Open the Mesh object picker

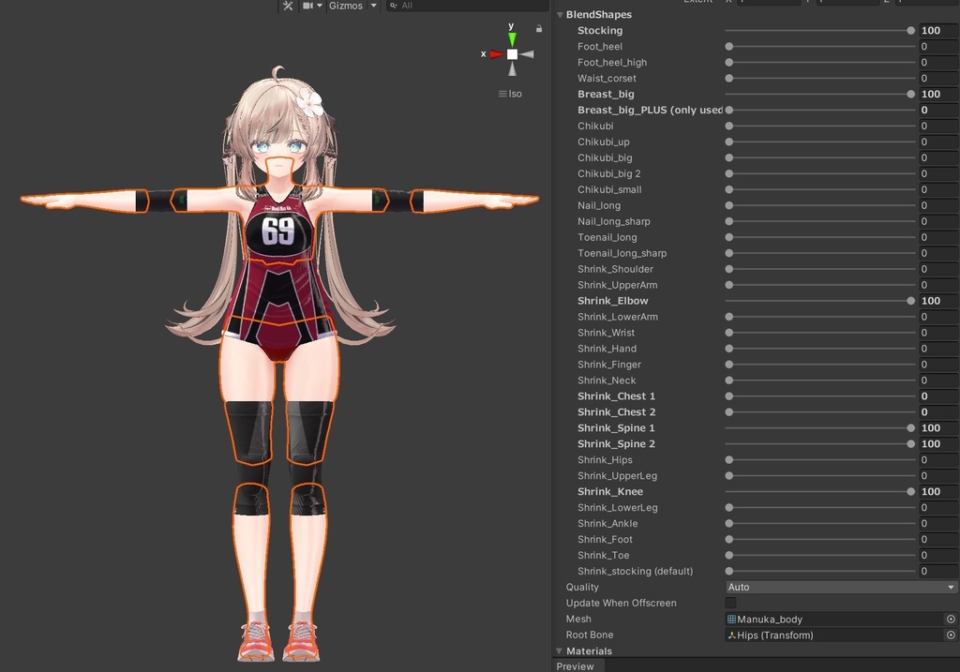tap(951, 620)
